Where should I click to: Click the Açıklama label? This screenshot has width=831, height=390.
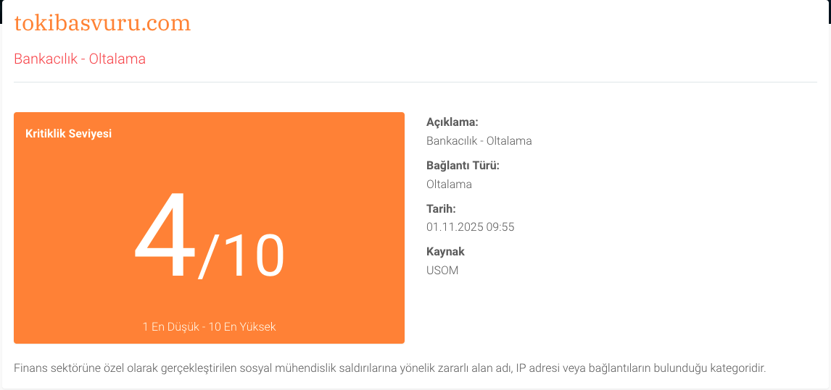point(452,122)
